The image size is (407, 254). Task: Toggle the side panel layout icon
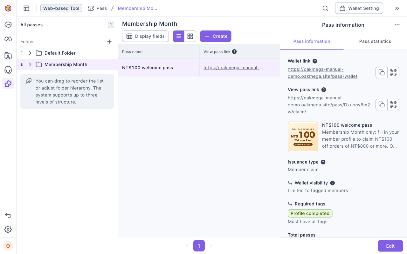(x=26, y=8)
